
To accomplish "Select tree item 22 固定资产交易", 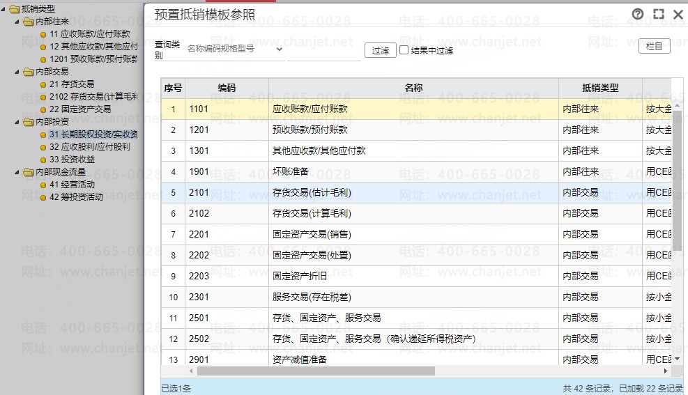I will [80, 109].
